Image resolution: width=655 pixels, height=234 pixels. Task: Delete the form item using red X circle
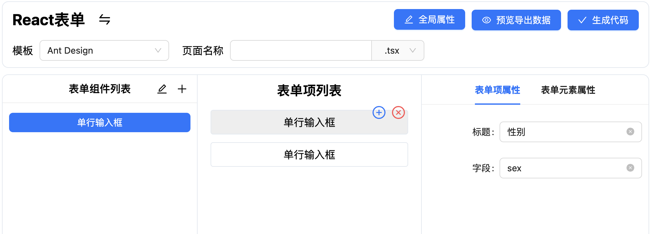(398, 113)
